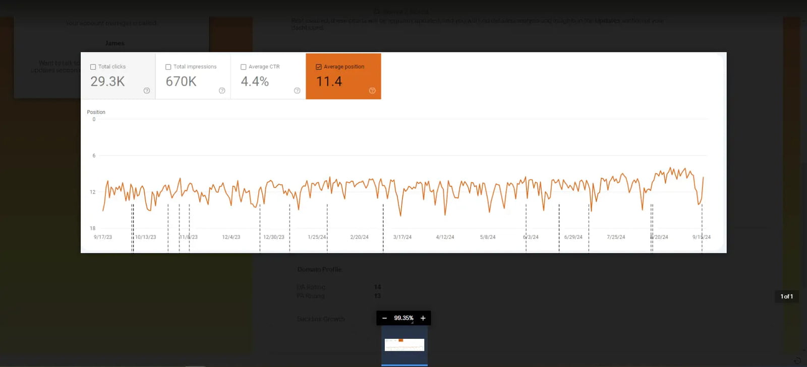Click the 99.35% zoom level value
Screen dimensions: 807x367
403,318
